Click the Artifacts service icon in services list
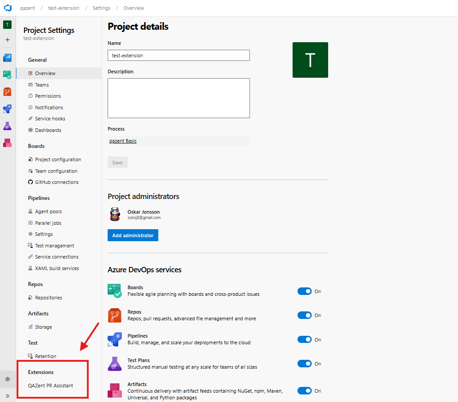458x402 pixels. (115, 390)
